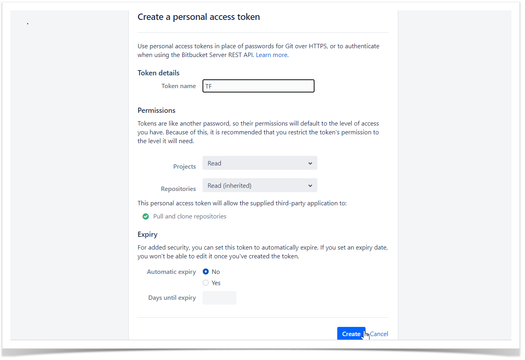525x360 pixels.
Task: Expand the Repositories permission dropdown
Action: click(x=260, y=185)
